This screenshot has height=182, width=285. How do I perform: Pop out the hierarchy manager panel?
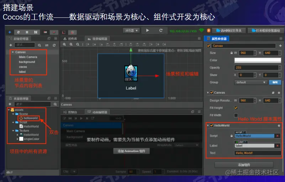[49, 38]
